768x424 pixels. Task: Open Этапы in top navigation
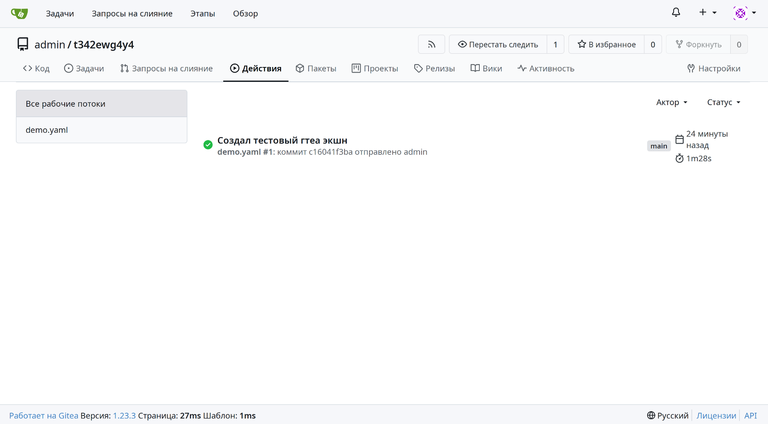coord(203,14)
